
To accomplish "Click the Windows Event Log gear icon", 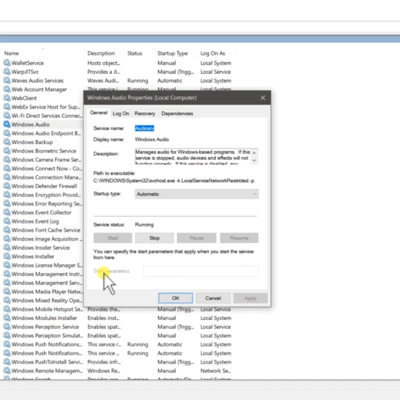I will pos(7,221).
